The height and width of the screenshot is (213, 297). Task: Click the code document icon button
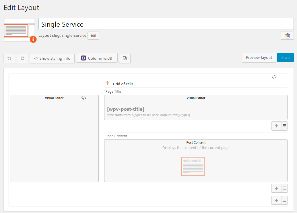point(125,58)
